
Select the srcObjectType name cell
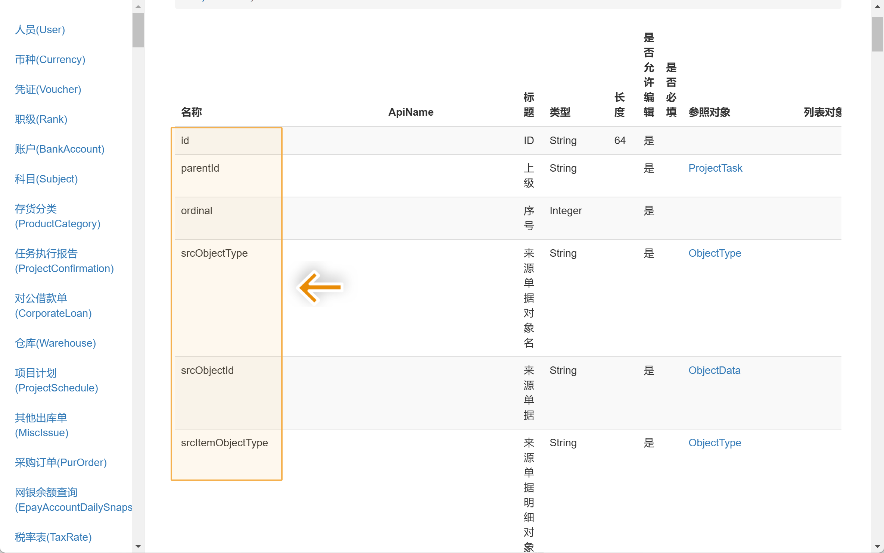214,253
